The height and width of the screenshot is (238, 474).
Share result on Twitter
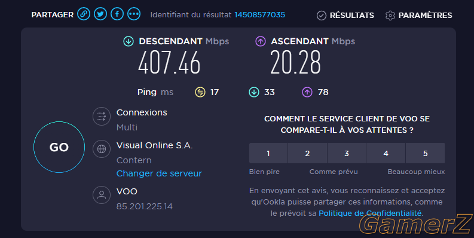(100, 14)
